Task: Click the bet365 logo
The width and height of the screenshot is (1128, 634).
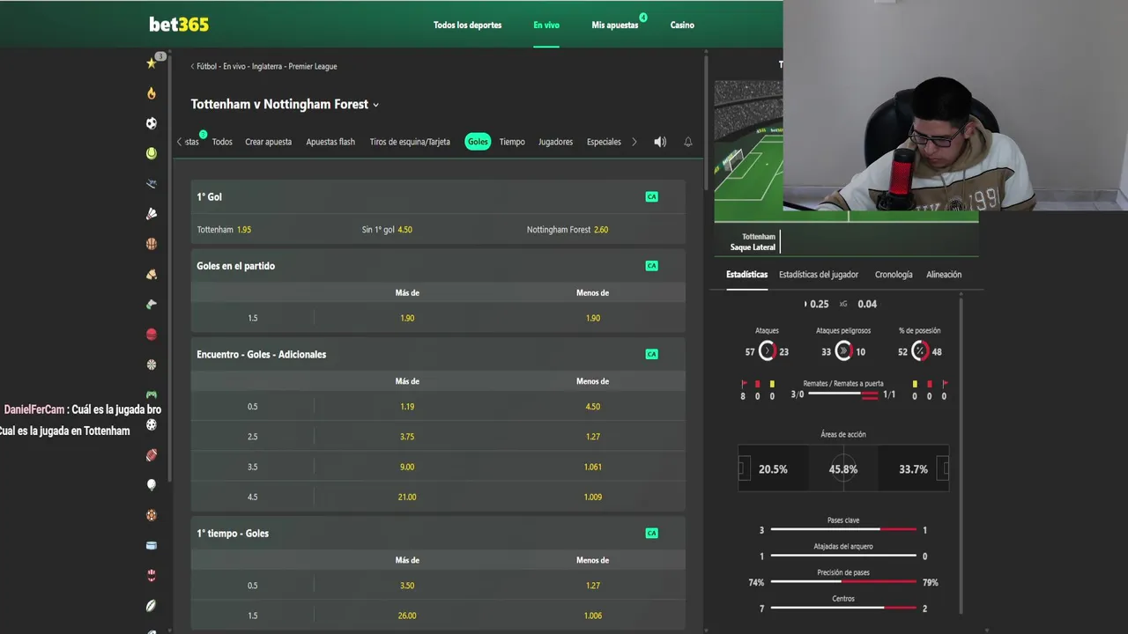Action: pyautogui.click(x=179, y=25)
